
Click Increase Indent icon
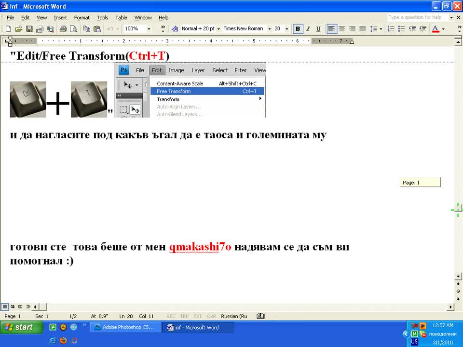(x=423, y=29)
